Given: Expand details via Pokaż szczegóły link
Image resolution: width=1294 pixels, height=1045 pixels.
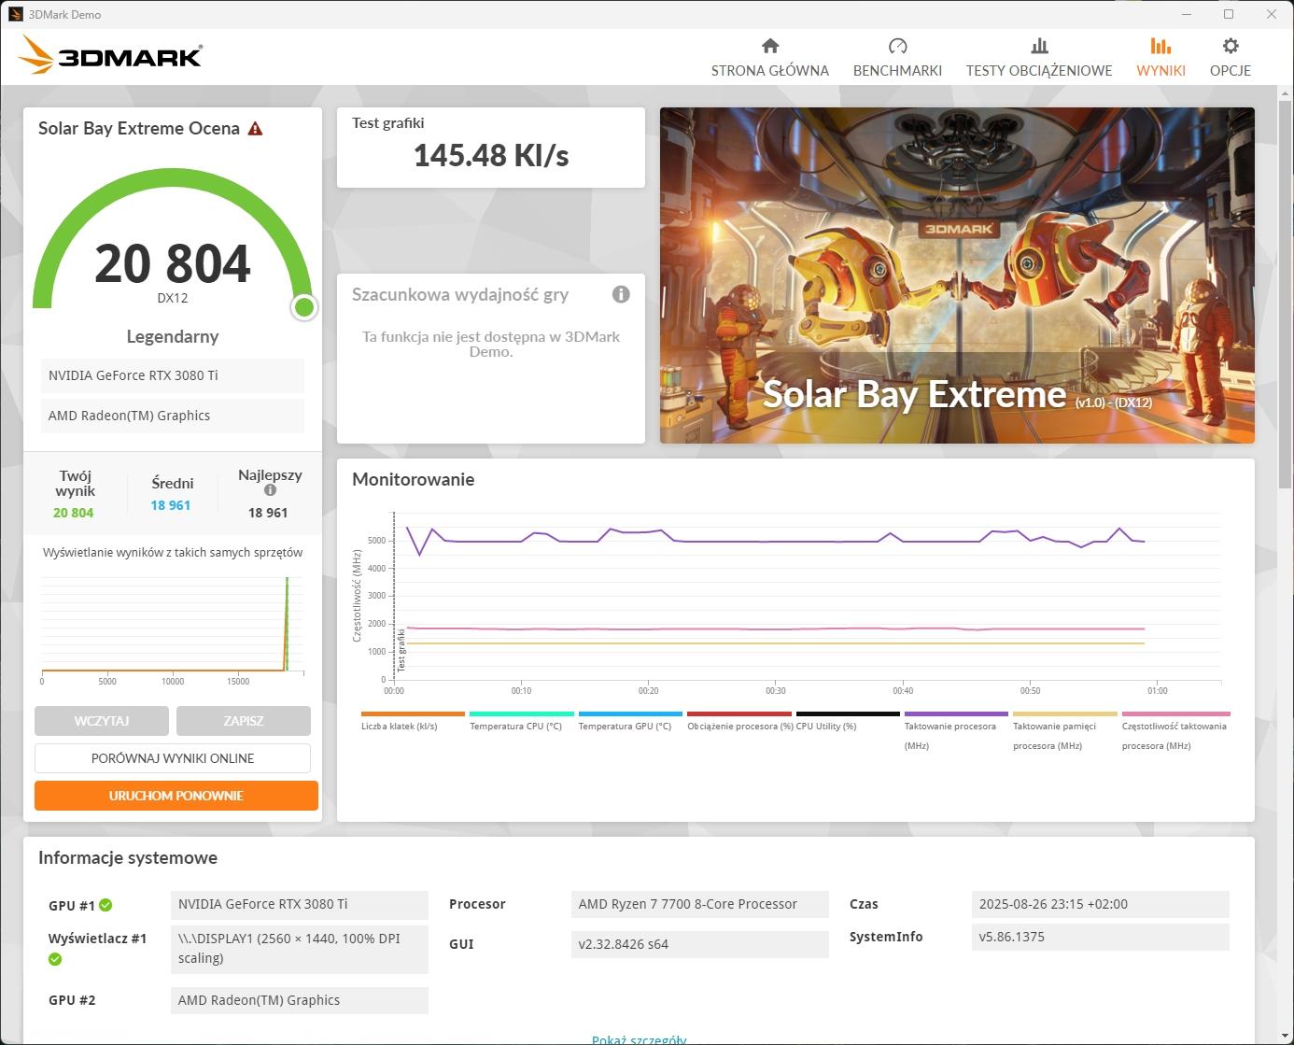Looking at the screenshot, I should pyautogui.click(x=639, y=1039).
